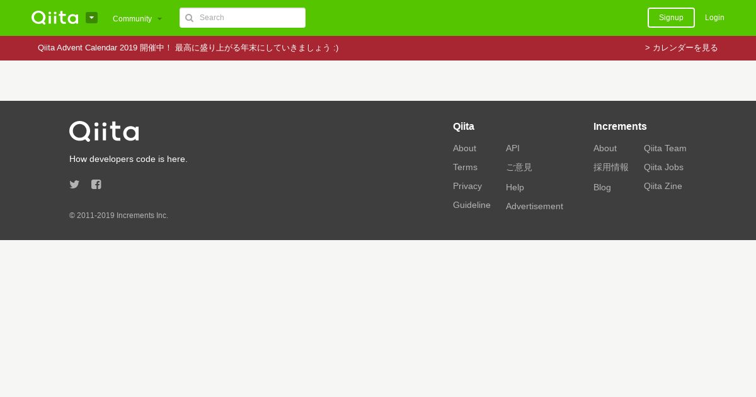The image size is (756, 397).
Task: Open the Qiita Team link
Action: (x=665, y=148)
